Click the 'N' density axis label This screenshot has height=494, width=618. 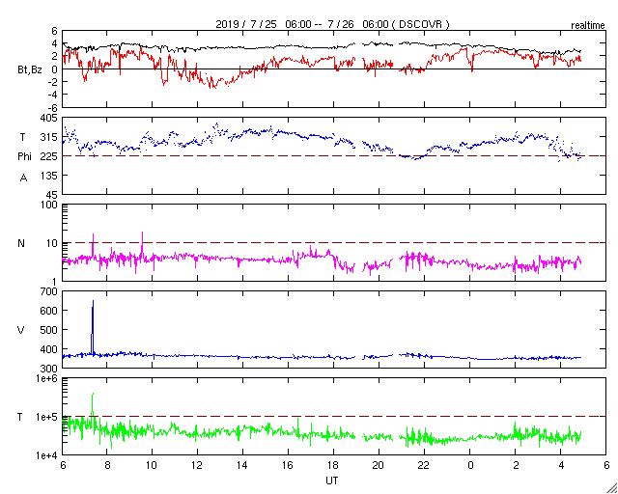(x=21, y=243)
